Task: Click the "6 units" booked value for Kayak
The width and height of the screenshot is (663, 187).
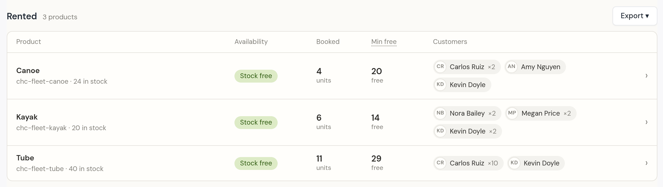Action: (x=324, y=122)
